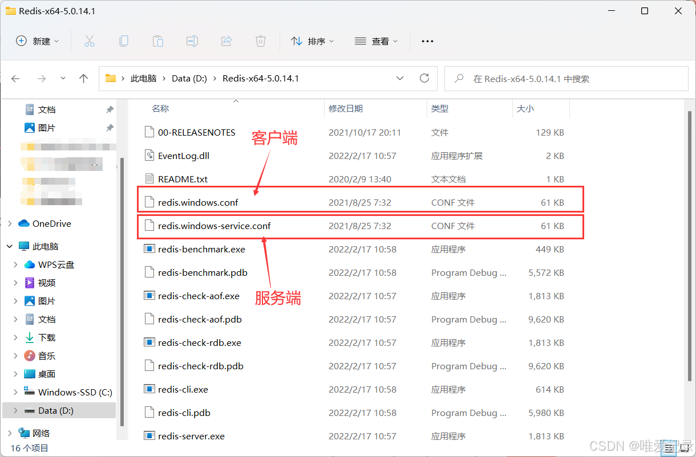
Task: Click the redis-server.exe file icon
Action: click(x=149, y=436)
